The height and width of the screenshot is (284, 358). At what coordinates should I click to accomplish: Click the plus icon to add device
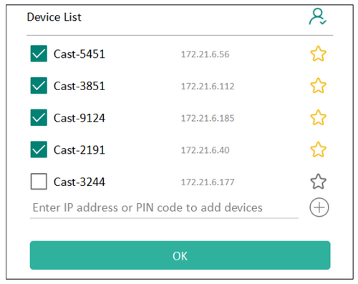[x=319, y=207]
